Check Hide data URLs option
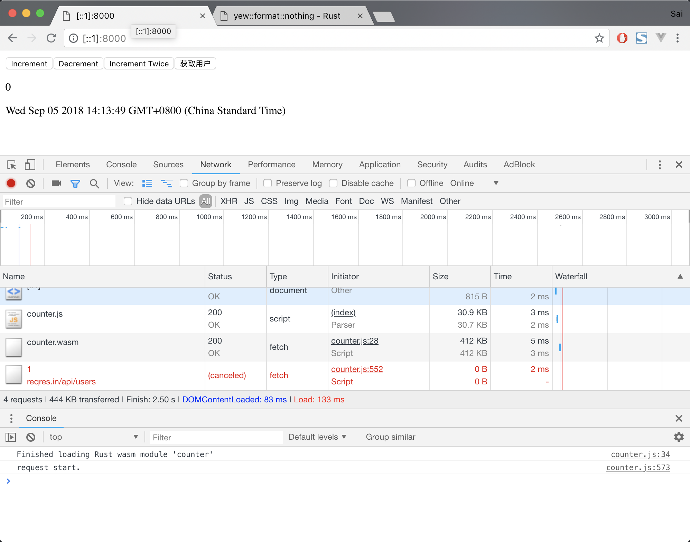Image resolution: width=690 pixels, height=542 pixels. 128,201
